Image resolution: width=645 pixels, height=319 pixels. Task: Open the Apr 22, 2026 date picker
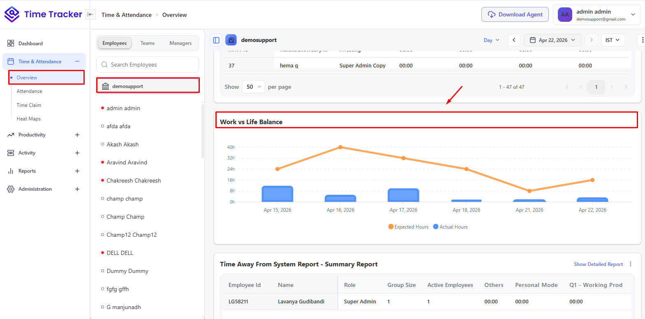pyautogui.click(x=553, y=40)
